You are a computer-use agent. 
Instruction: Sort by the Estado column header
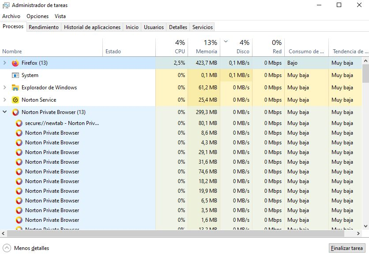129,48
